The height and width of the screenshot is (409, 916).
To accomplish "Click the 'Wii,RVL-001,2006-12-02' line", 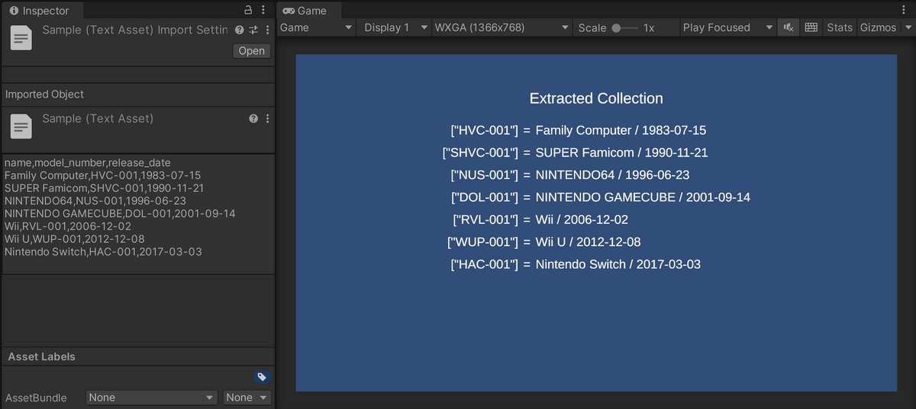I will (x=68, y=226).
